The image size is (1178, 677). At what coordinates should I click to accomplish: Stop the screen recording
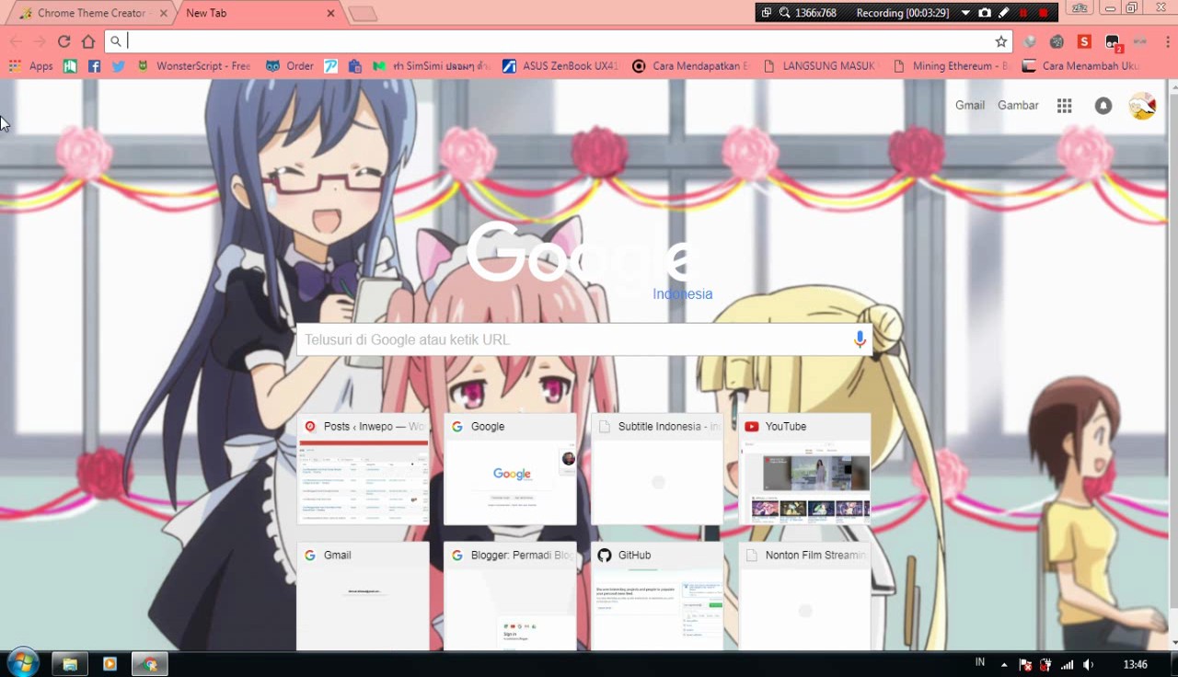(1043, 13)
